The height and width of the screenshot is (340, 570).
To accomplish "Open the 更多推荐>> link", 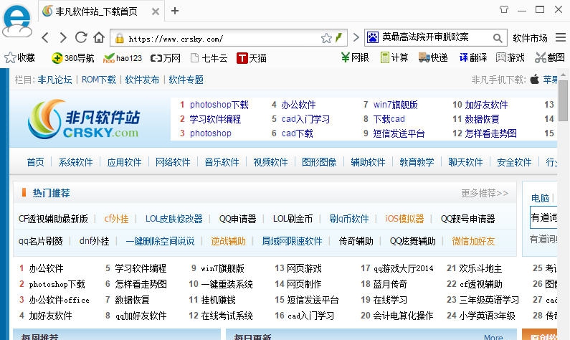I will pos(485,193).
